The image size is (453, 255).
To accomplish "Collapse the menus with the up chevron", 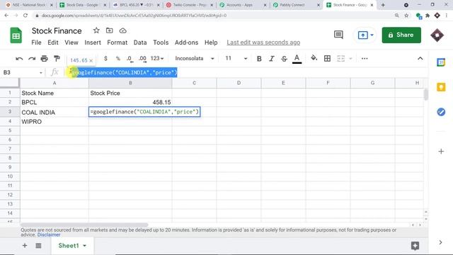I will 420,58.
